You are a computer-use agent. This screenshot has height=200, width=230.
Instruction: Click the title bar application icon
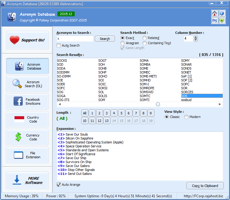click(x=3, y=4)
